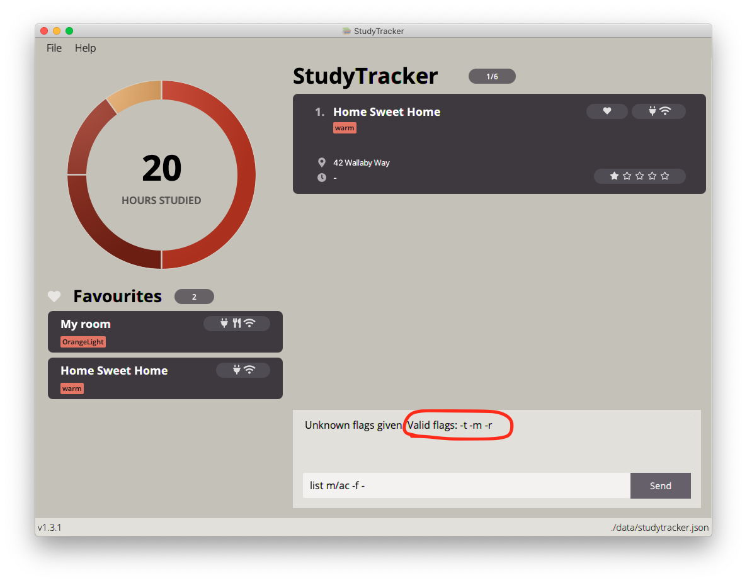Open the File menu

(54, 48)
